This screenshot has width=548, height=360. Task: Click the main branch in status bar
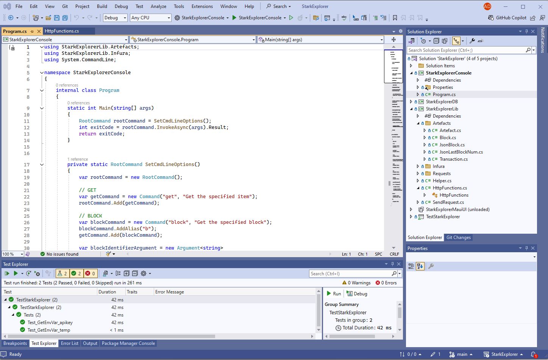461,354
